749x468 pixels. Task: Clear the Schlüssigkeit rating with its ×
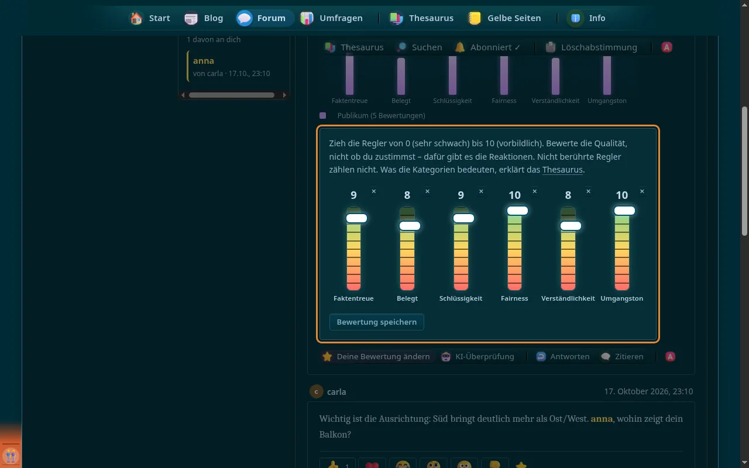pos(481,191)
